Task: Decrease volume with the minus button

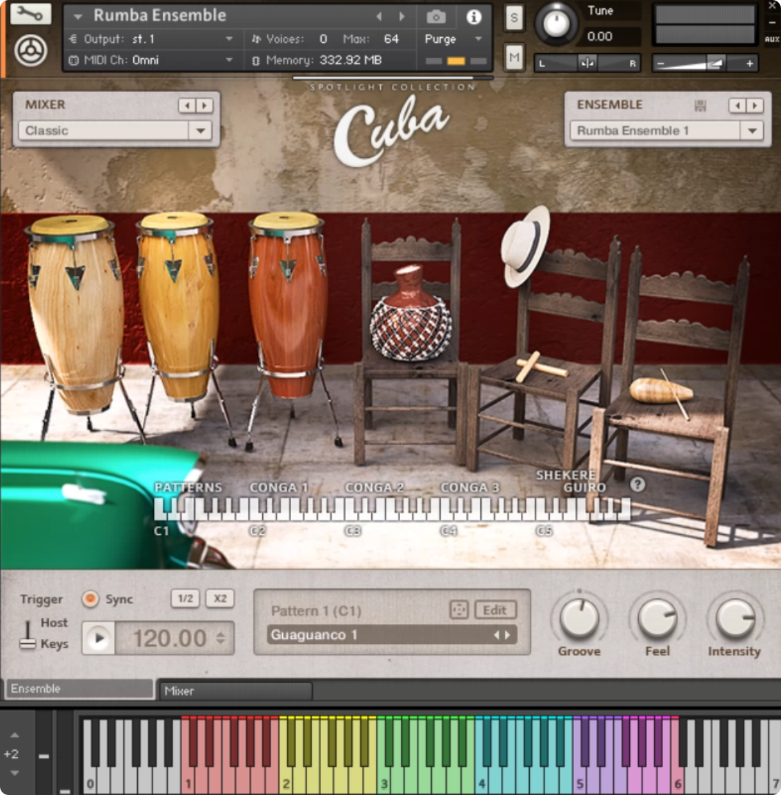Action: pyautogui.click(x=660, y=63)
